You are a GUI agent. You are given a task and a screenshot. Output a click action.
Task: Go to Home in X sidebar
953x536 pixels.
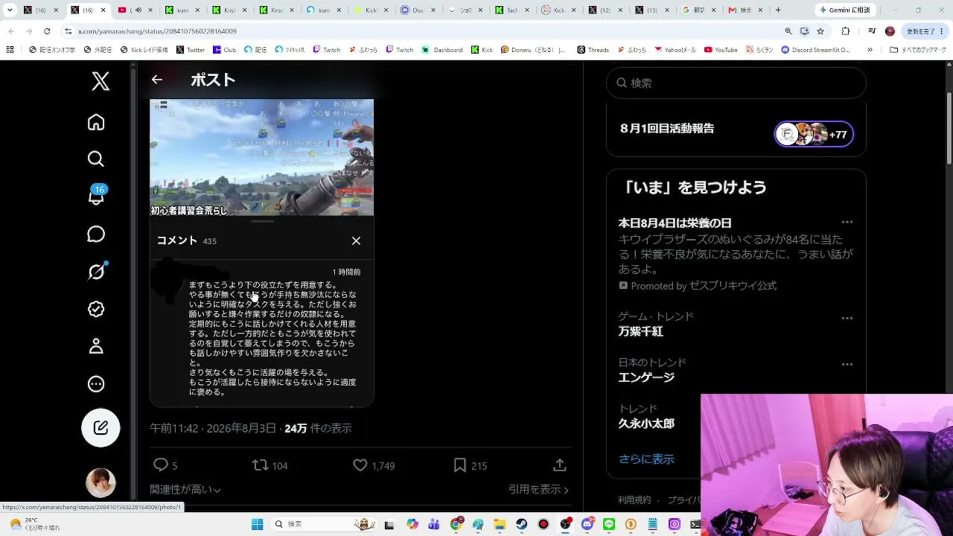[96, 122]
